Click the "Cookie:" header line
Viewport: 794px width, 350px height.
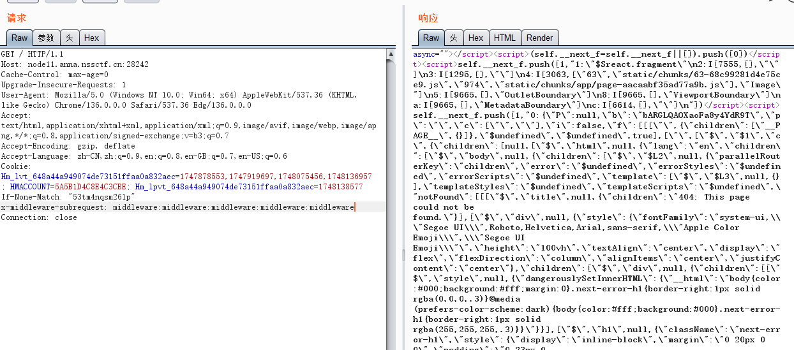click(16, 166)
